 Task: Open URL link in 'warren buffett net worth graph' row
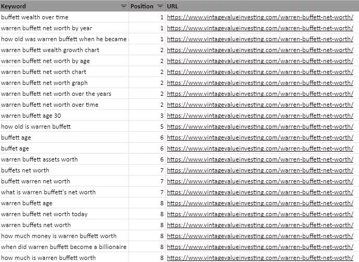click(260, 83)
